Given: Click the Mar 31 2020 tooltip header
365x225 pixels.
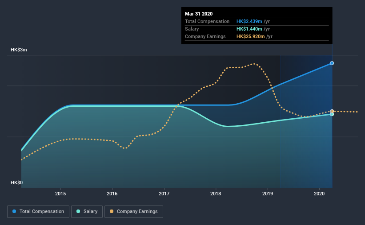Looking at the screenshot, I should 199,14.
